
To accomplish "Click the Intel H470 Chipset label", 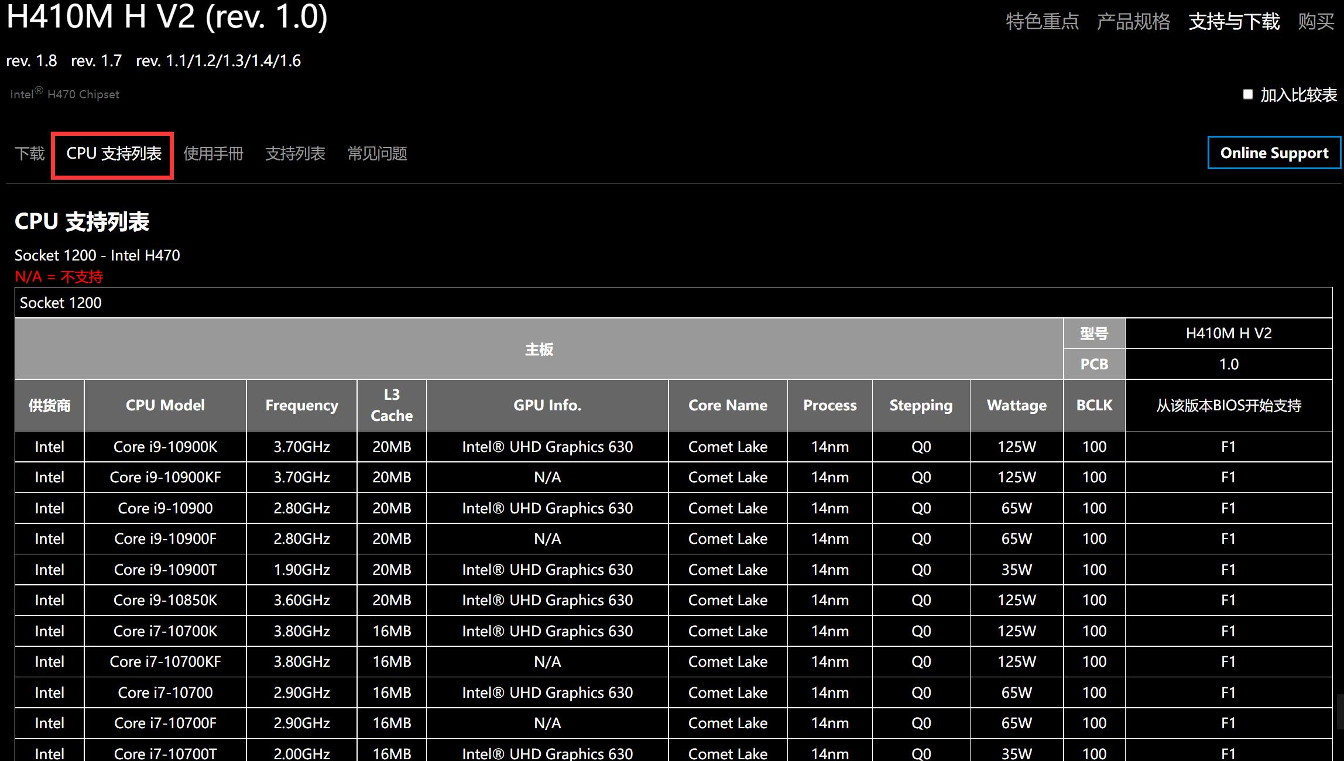I will point(64,92).
